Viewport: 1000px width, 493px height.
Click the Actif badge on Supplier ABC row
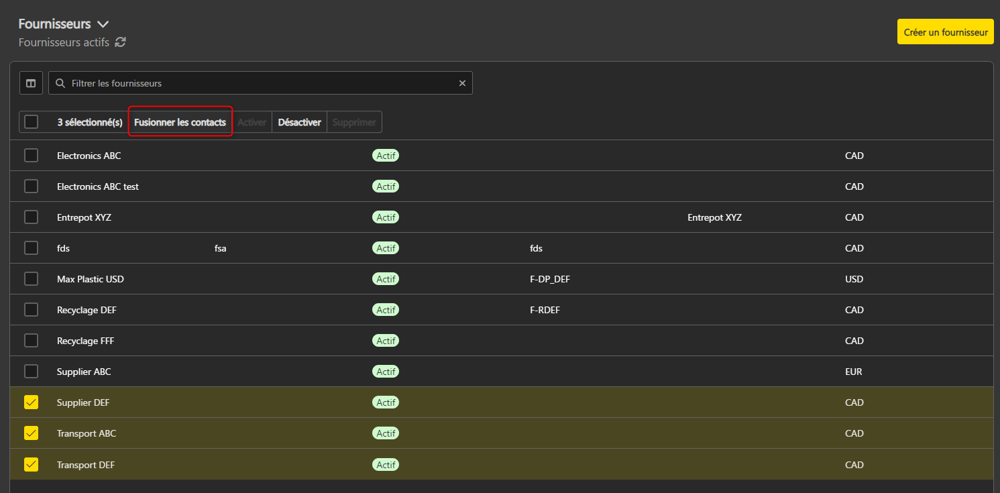pyautogui.click(x=386, y=372)
